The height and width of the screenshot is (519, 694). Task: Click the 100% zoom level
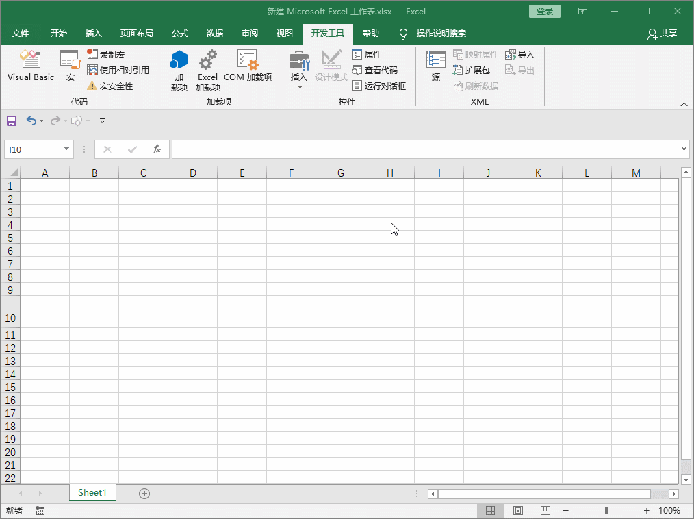click(669, 511)
